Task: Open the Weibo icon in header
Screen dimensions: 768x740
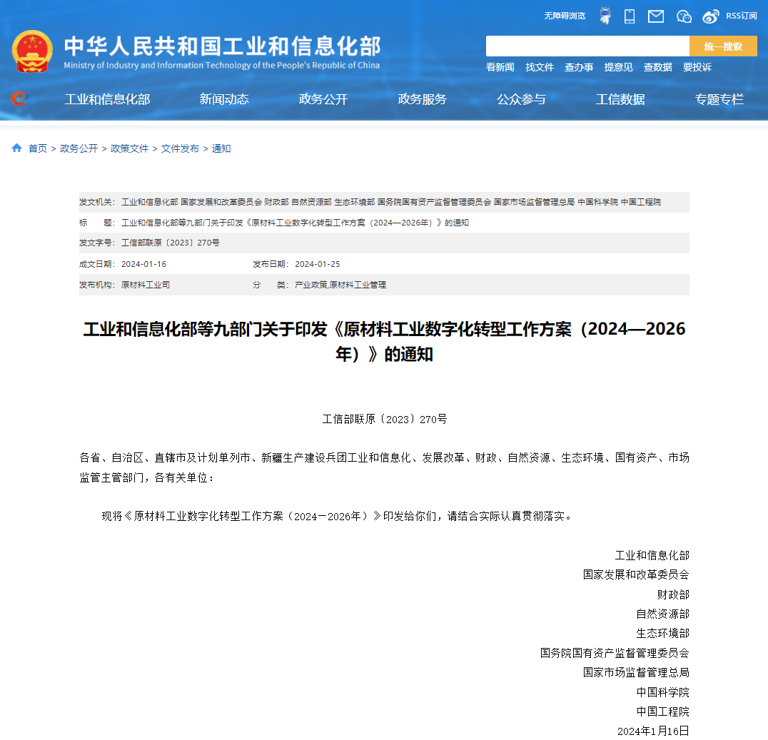Action: pyautogui.click(x=711, y=16)
